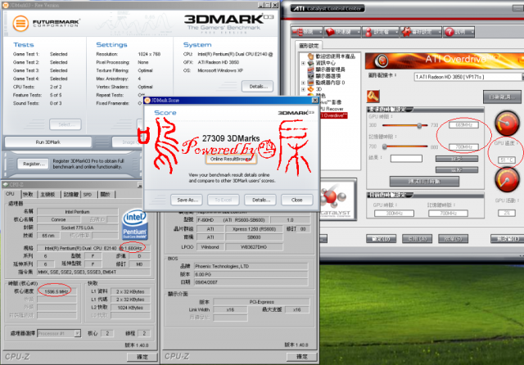This screenshot has height=365, width=524.
Task: Minimize the 3DMark03 window
Action: 260,5
